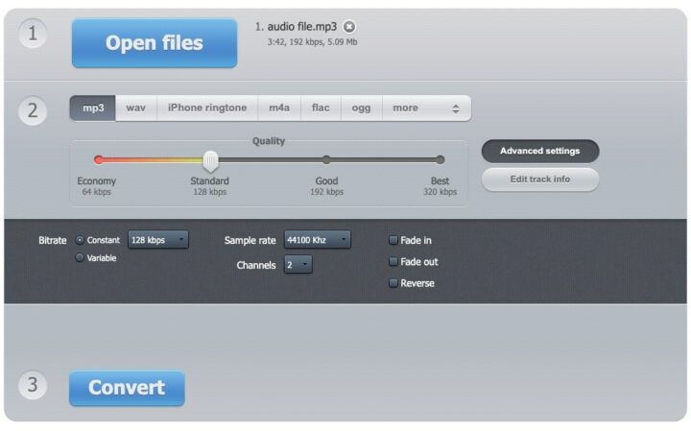Switch to the wav format tab
Image resolution: width=691 pixels, height=431 pixels.
pos(136,108)
